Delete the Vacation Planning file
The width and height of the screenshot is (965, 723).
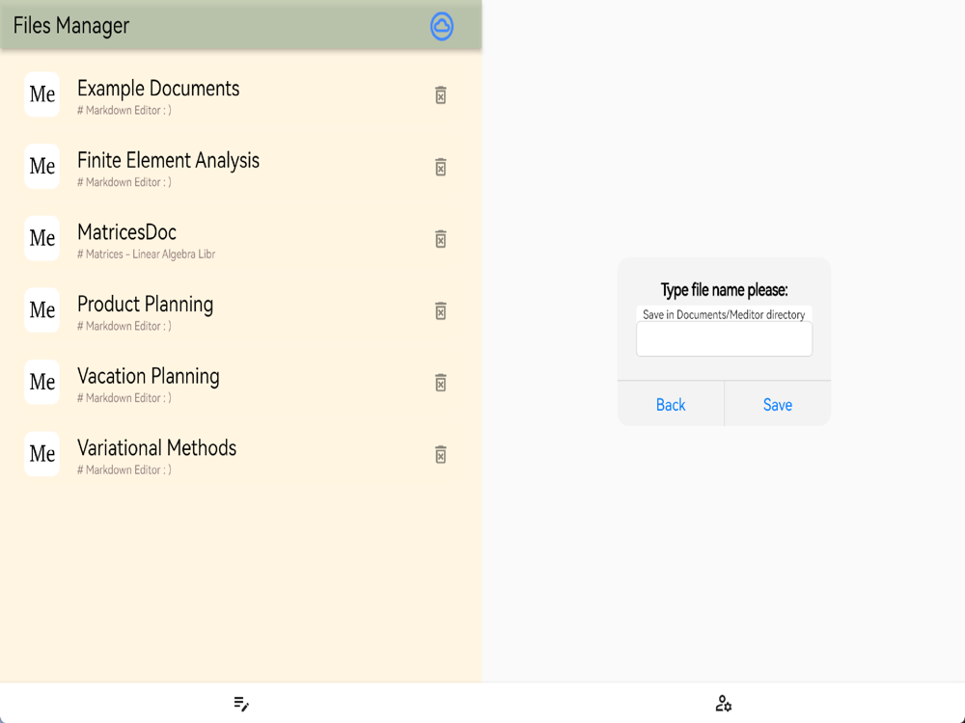[441, 383]
